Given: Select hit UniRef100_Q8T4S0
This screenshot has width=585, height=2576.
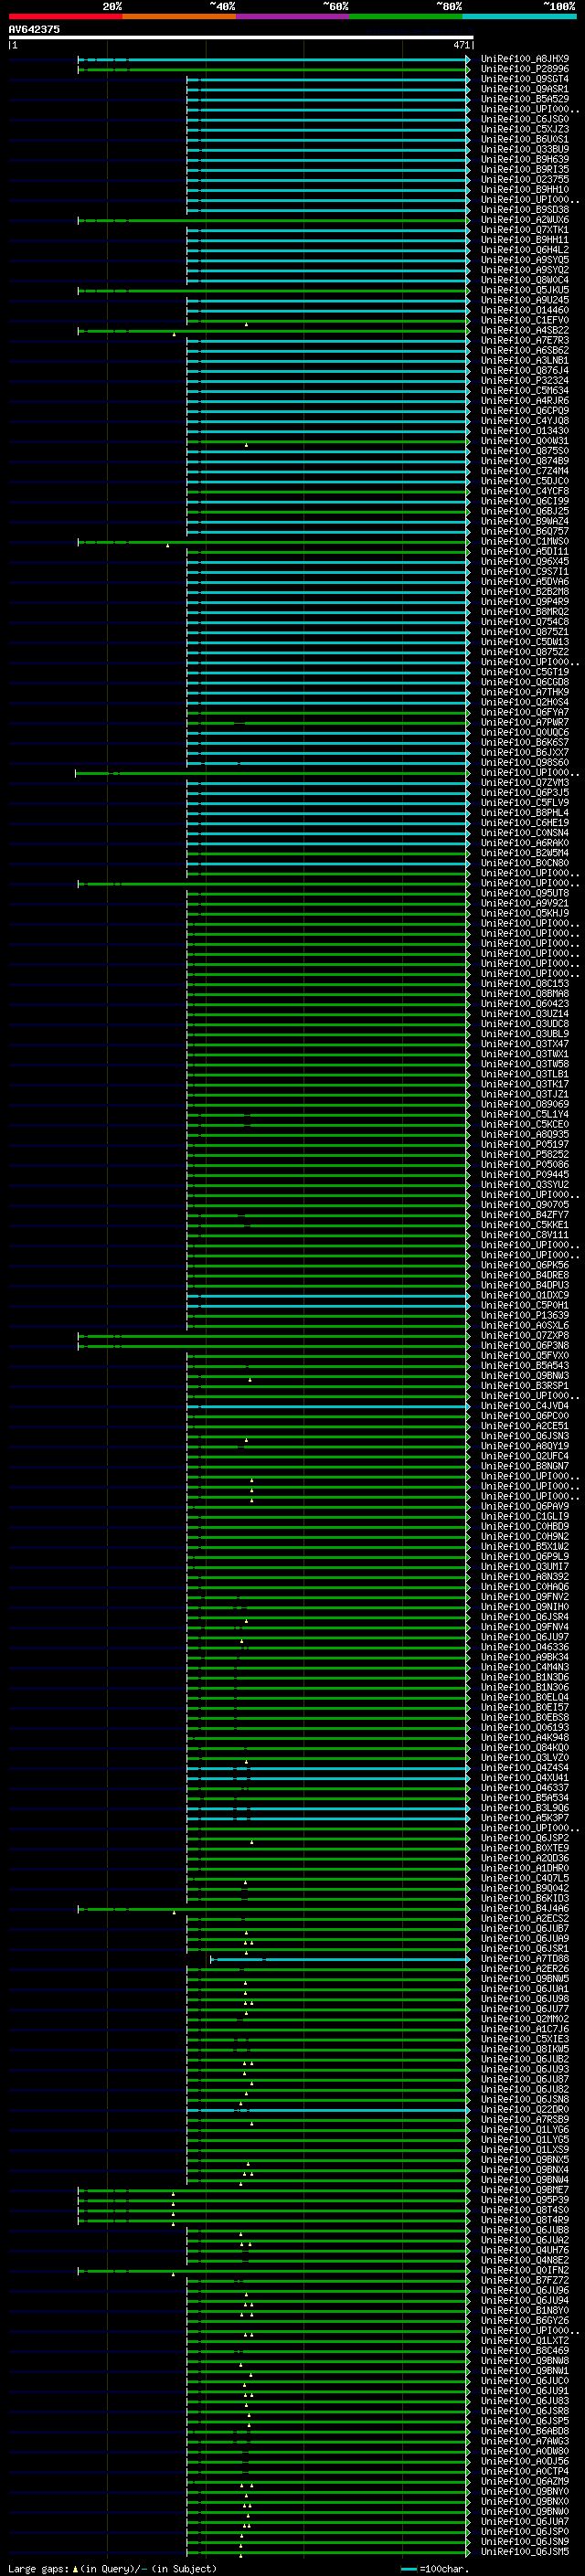Looking at the screenshot, I should click(x=525, y=2209).
